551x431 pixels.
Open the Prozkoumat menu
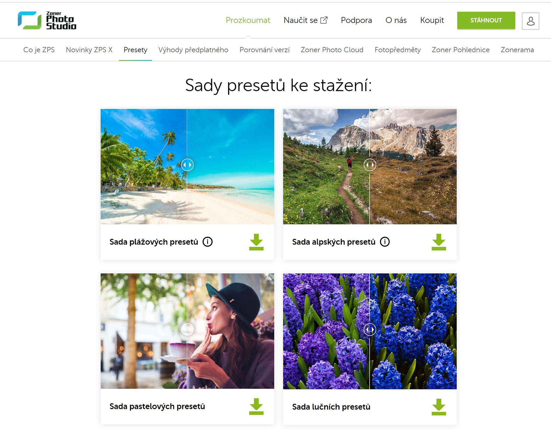point(248,20)
